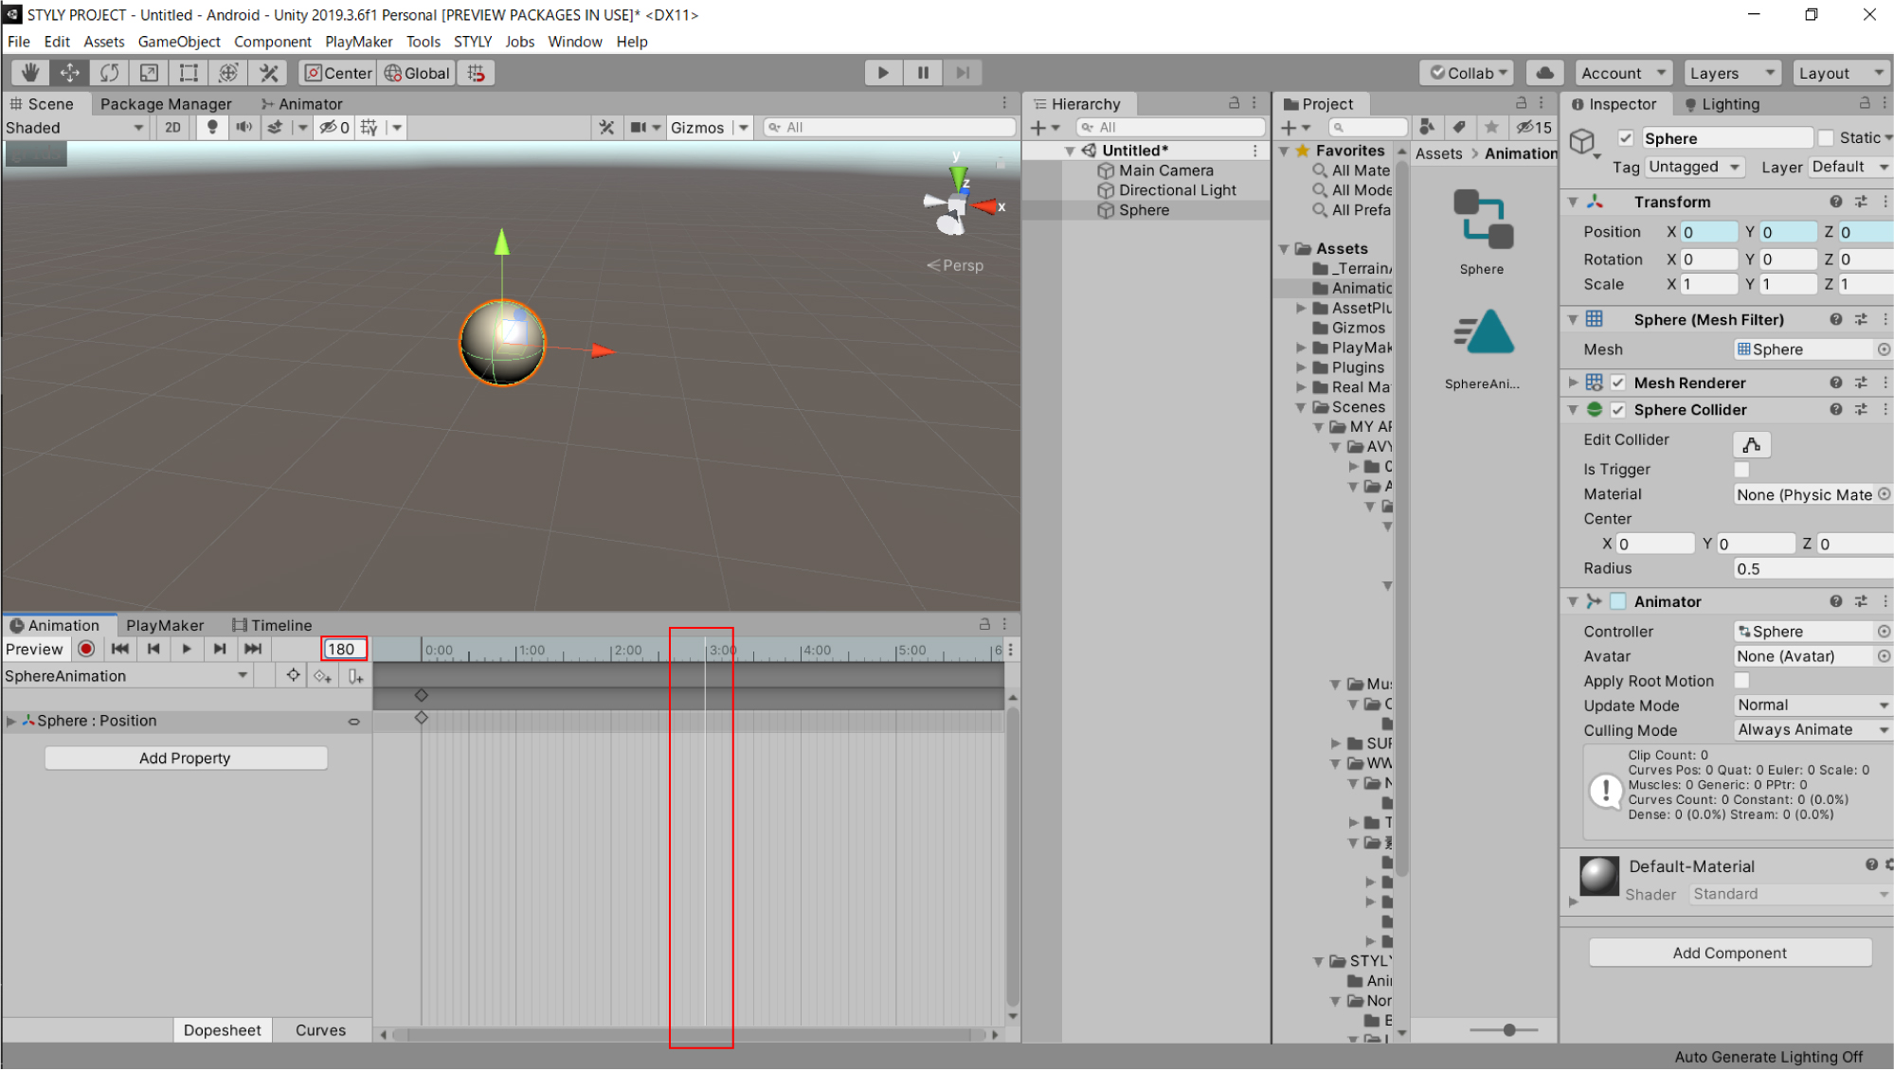This screenshot has height=1071, width=1894.
Task: Expand Sphere : Position property
Action: pos(11,721)
